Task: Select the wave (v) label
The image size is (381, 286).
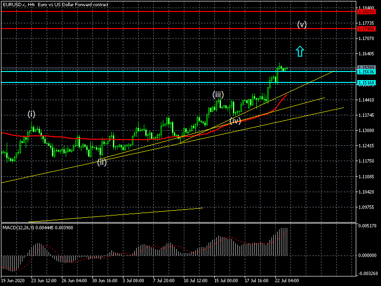Action: [301, 24]
